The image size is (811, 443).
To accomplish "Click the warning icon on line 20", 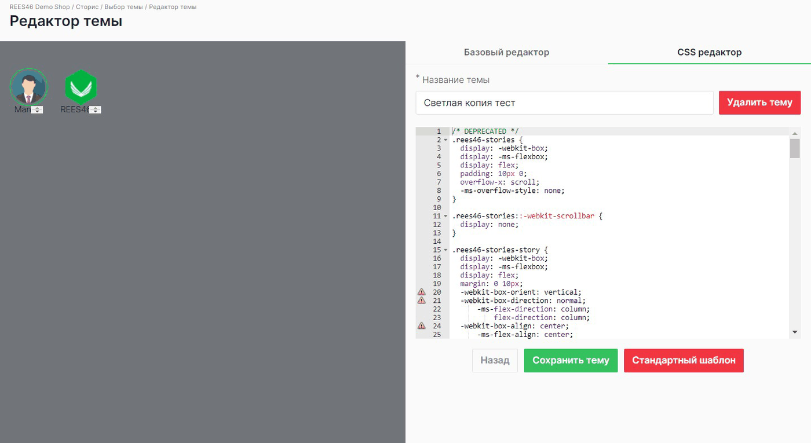I will 422,292.
